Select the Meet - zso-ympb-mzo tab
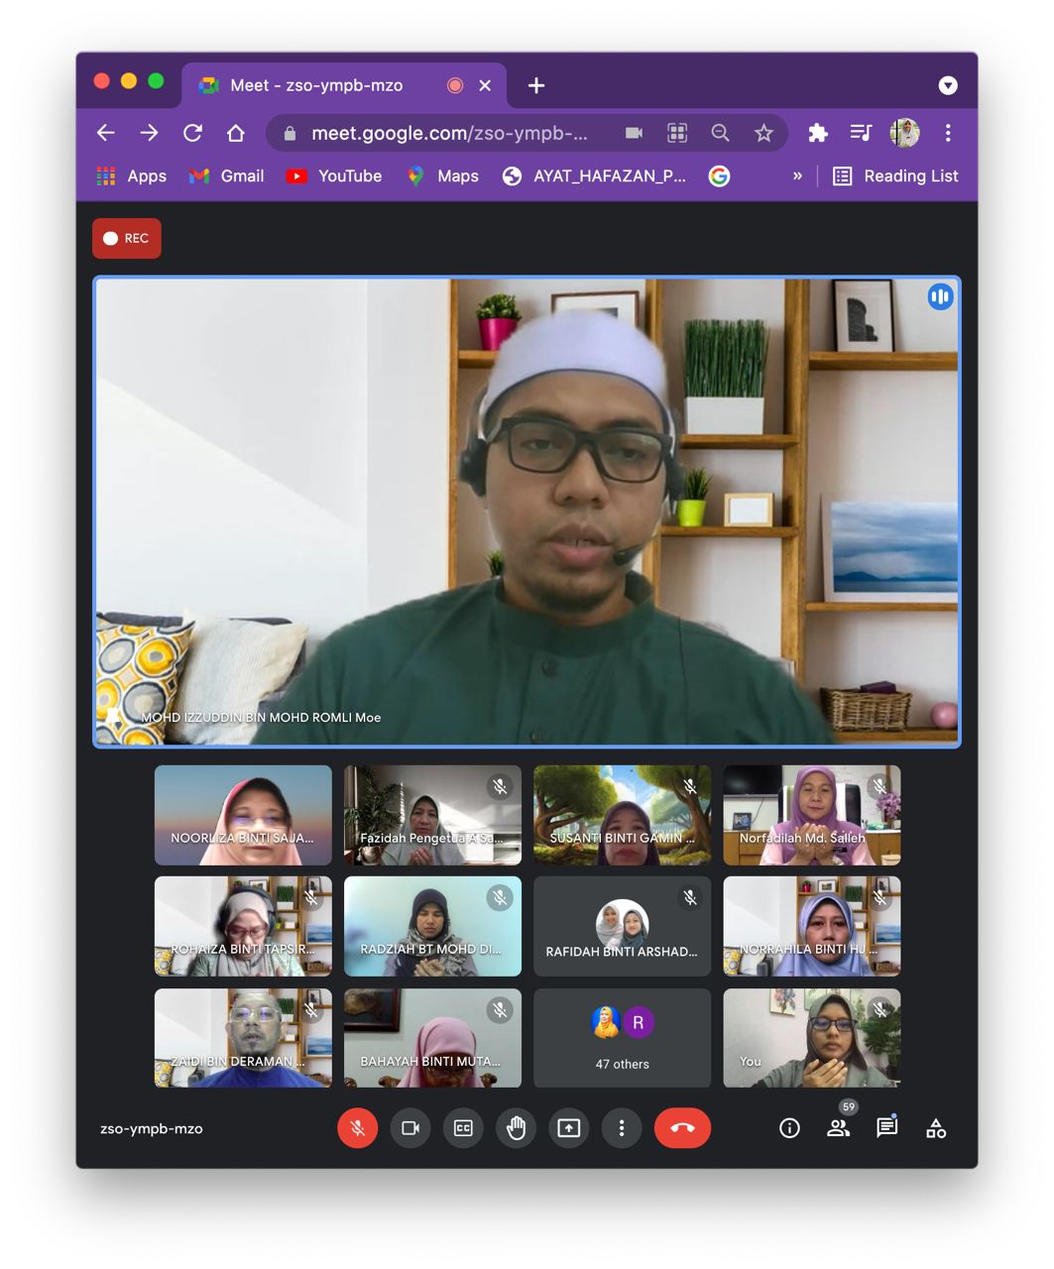The image size is (1054, 1269). coord(317,85)
